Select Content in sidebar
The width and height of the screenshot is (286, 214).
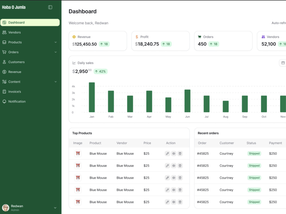pos(30,82)
